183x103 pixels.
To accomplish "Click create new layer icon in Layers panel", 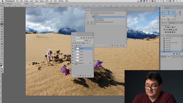I will pos(88,76).
